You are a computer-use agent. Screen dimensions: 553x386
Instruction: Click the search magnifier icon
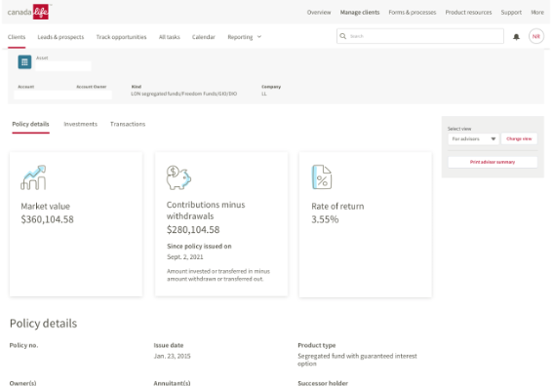point(342,36)
